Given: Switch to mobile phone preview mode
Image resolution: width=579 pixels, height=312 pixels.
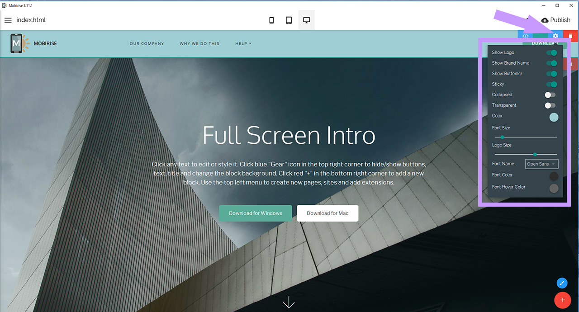Looking at the screenshot, I should tap(271, 20).
